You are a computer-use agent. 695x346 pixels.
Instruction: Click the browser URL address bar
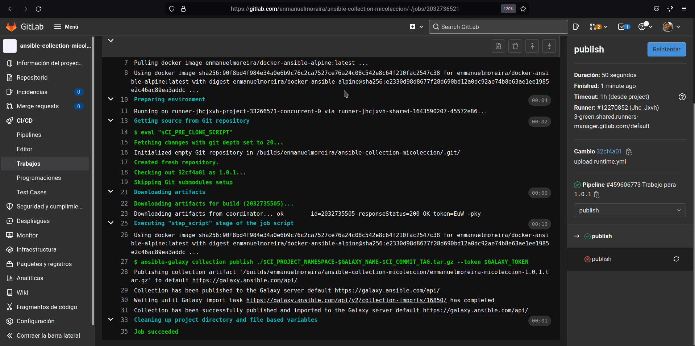pyautogui.click(x=344, y=9)
